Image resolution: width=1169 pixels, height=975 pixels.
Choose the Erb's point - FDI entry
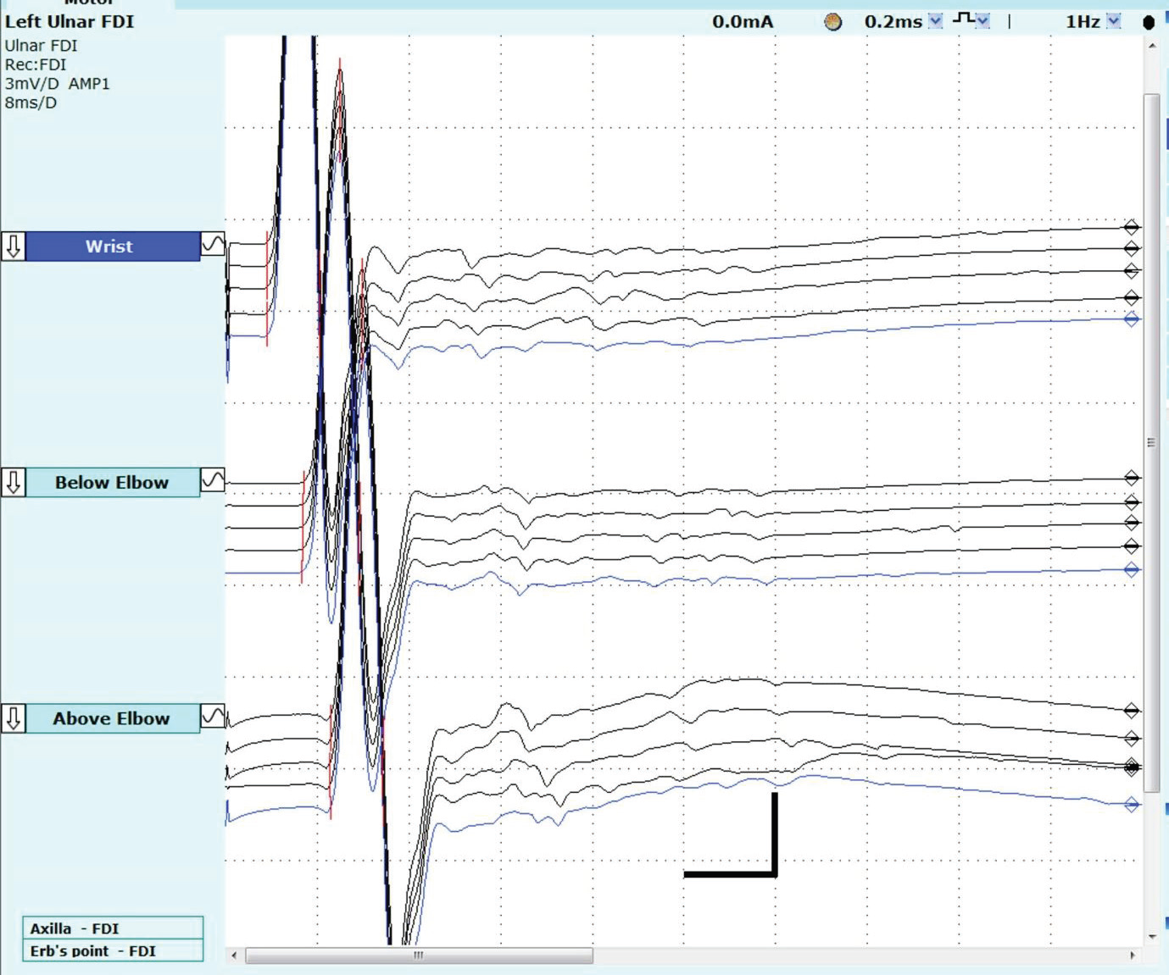point(113,950)
